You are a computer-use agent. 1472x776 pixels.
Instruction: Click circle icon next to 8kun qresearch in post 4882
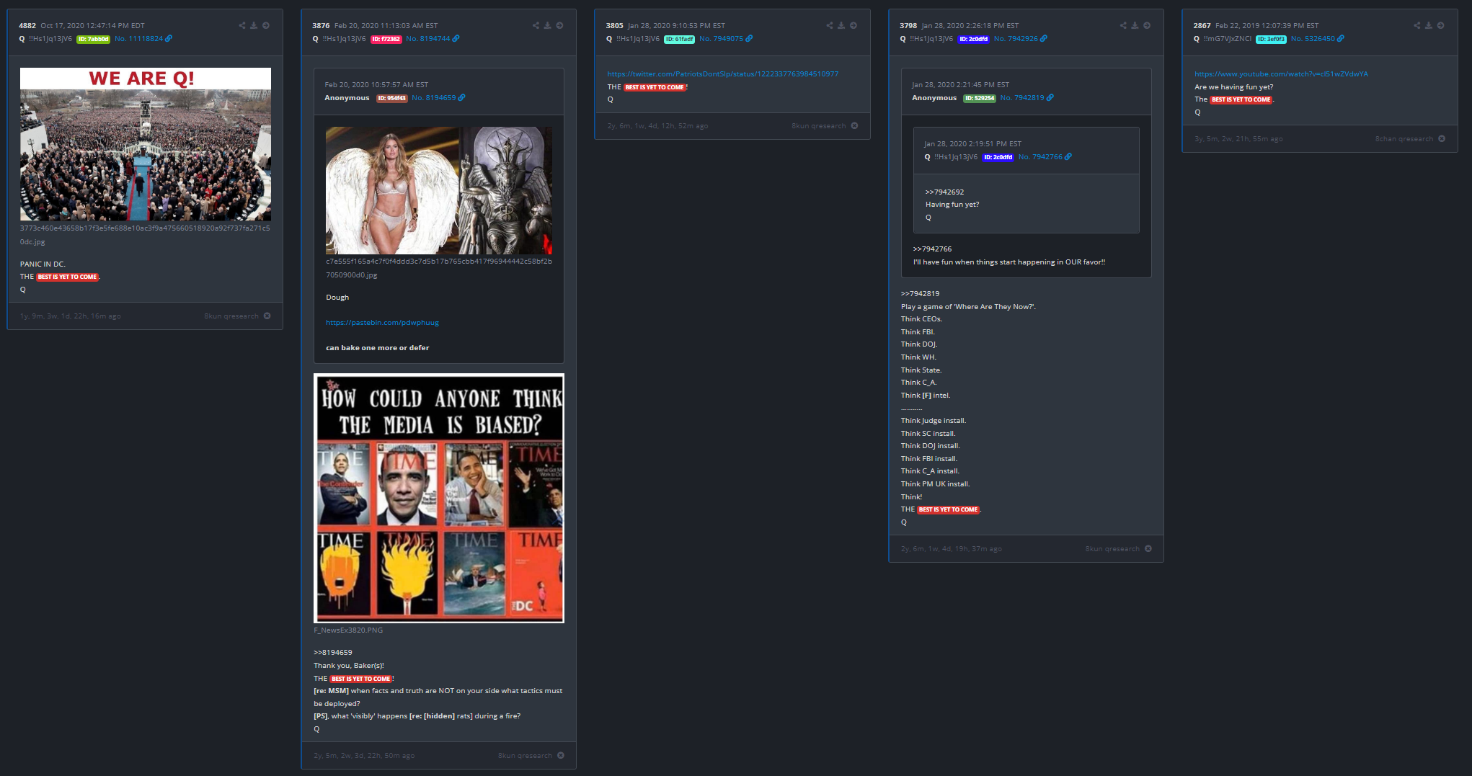point(267,316)
